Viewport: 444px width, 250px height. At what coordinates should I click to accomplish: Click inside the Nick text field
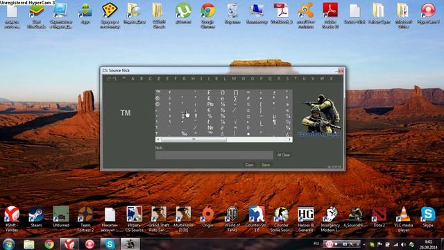click(214, 155)
